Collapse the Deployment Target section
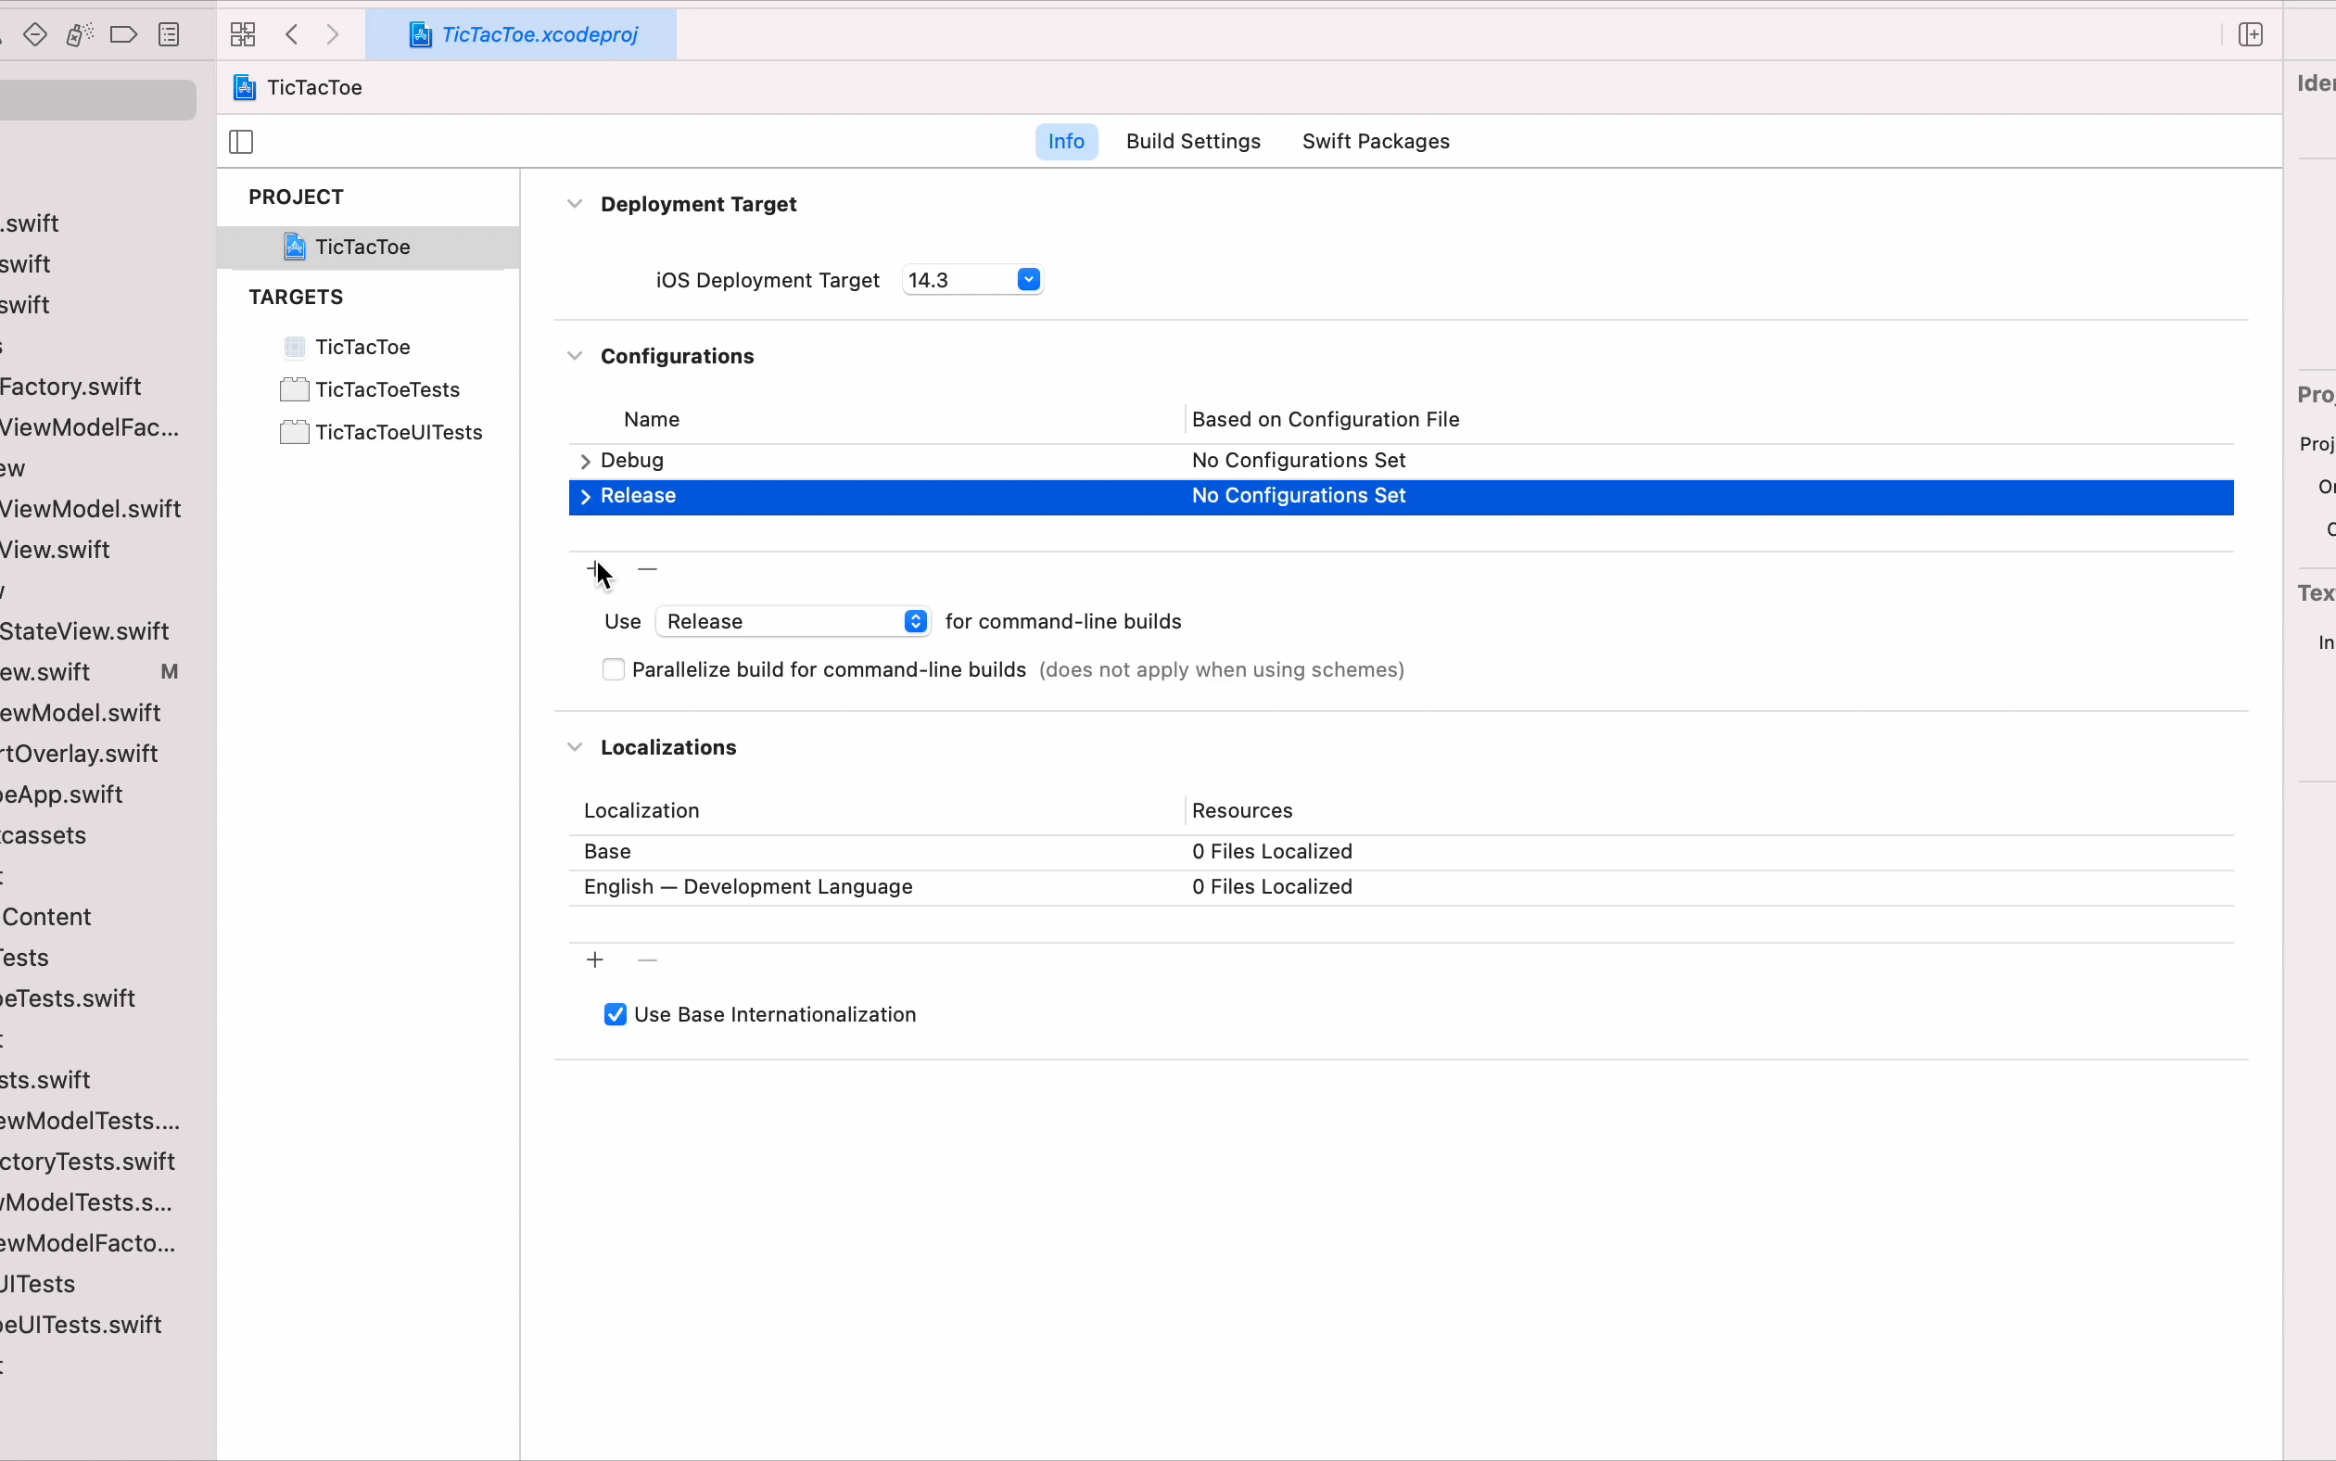The height and width of the screenshot is (1461, 2336). tap(575, 204)
